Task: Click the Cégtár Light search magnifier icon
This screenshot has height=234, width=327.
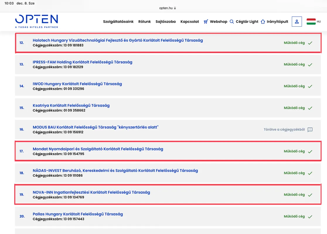Action: pyautogui.click(x=232, y=22)
